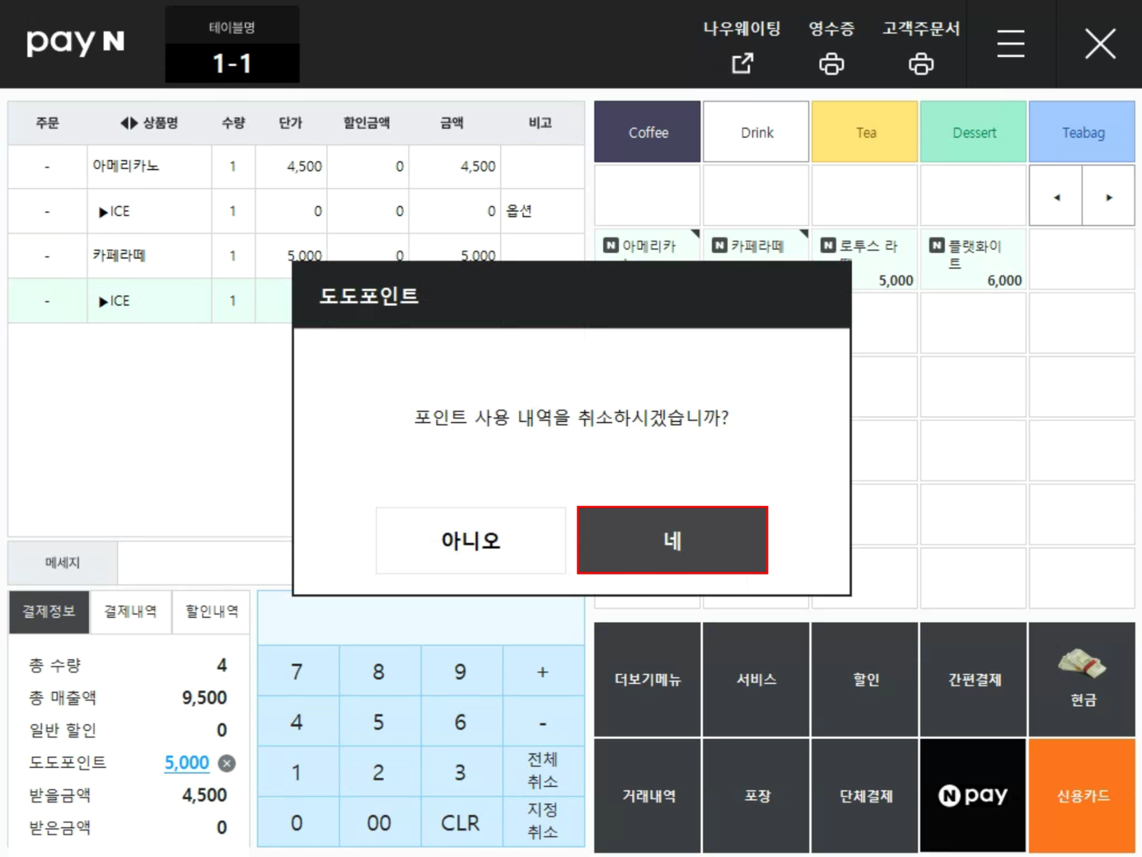Toggle the 상품명 column arrows
This screenshot has height=857, width=1142.
pos(129,123)
